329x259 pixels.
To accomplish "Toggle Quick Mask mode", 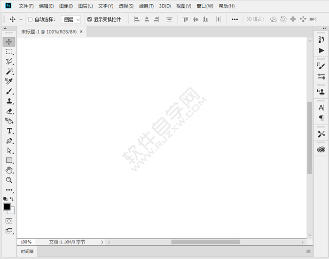I will (x=9, y=221).
